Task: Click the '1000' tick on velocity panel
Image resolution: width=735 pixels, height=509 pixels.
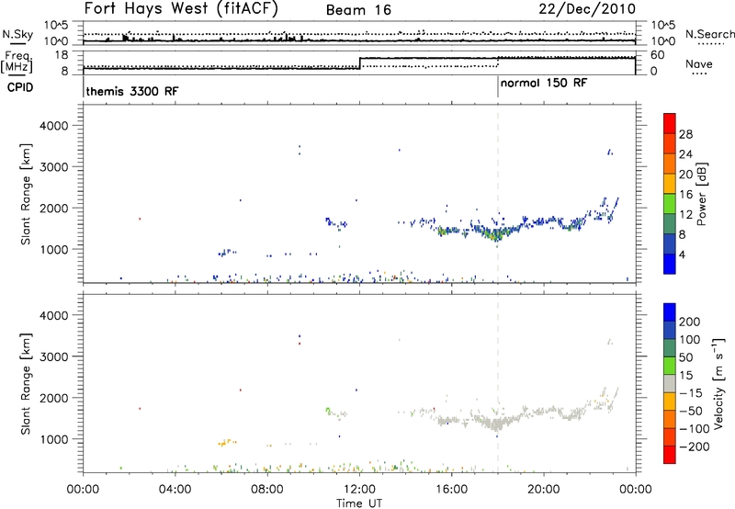Action: 54,439
